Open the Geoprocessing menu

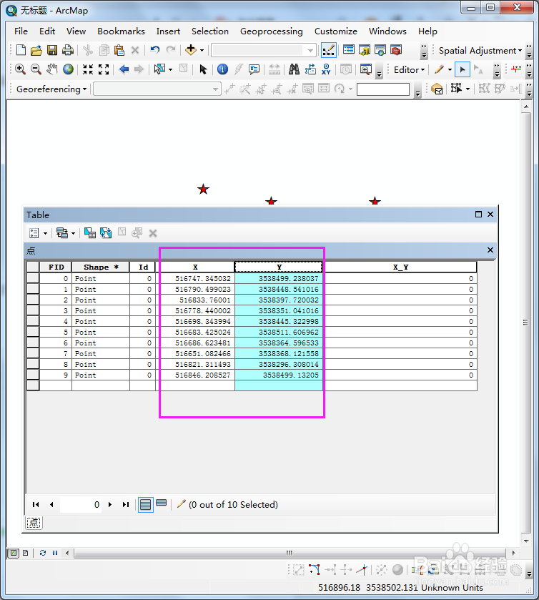(271, 31)
